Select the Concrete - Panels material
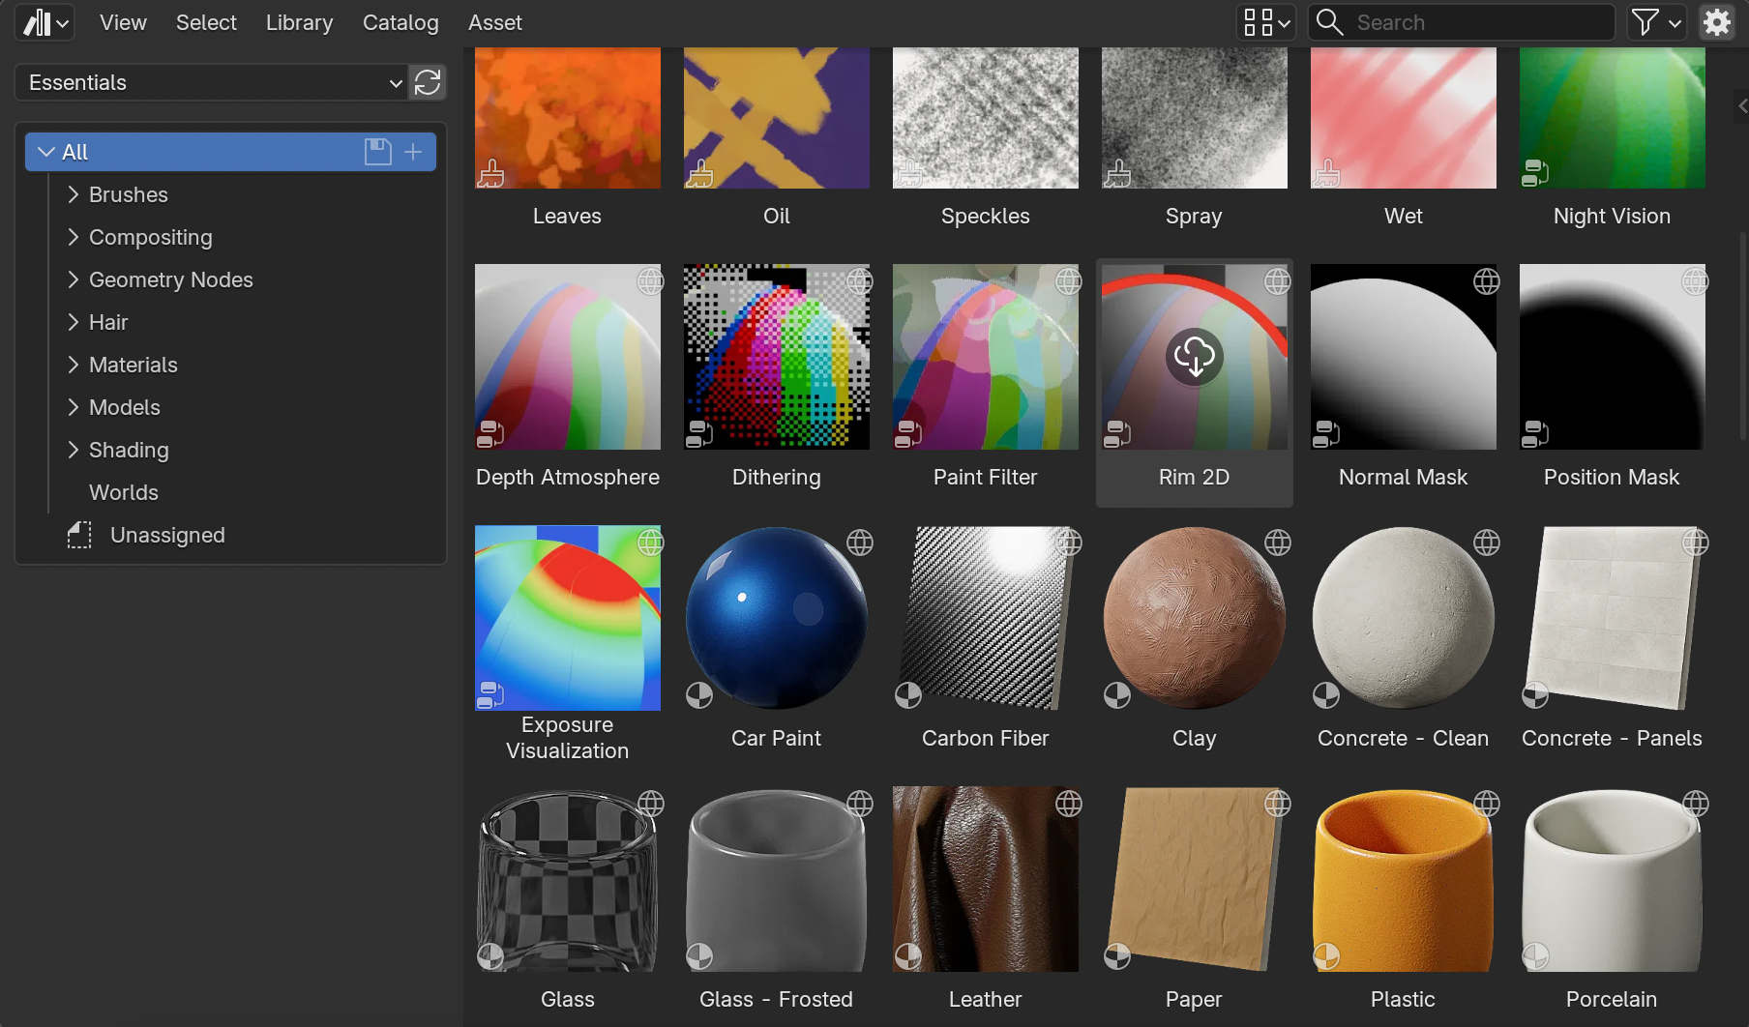Viewport: 1749px width, 1027px height. point(1613,618)
